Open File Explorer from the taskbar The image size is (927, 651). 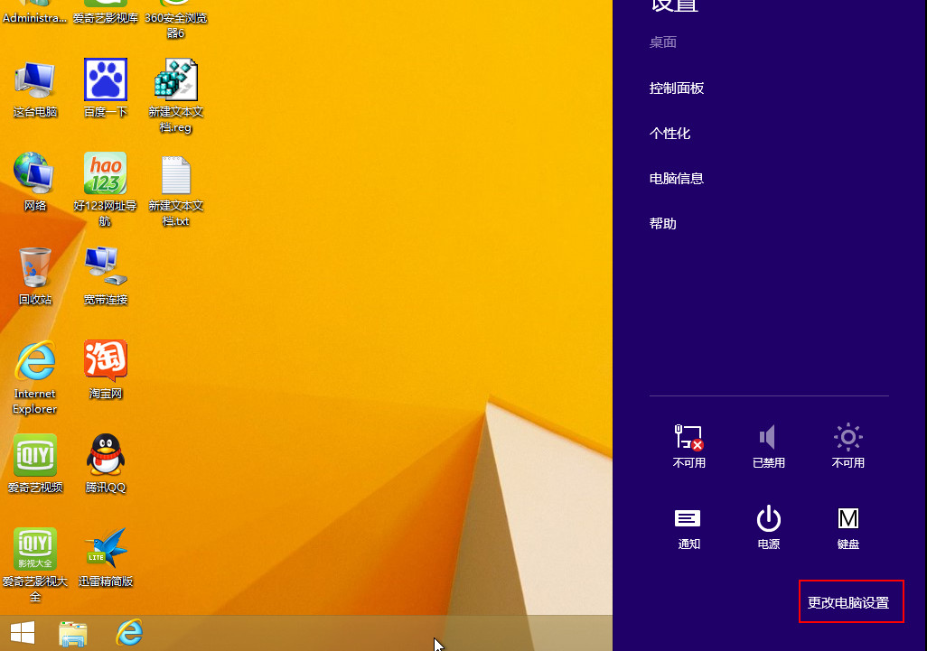[73, 633]
